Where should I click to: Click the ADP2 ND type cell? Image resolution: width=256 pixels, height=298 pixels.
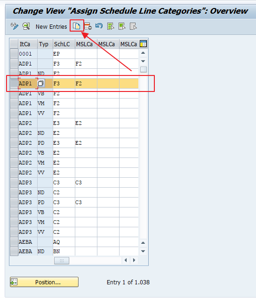pos(45,133)
